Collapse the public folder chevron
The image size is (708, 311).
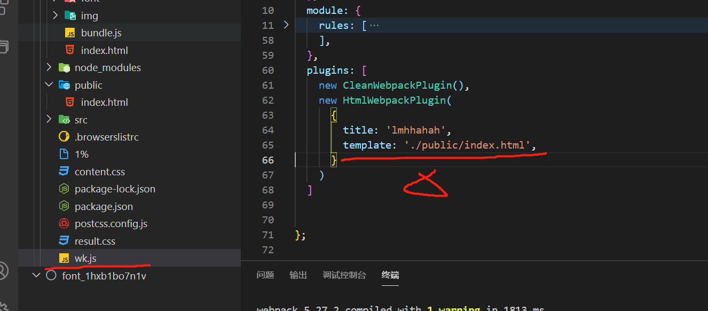tap(49, 85)
